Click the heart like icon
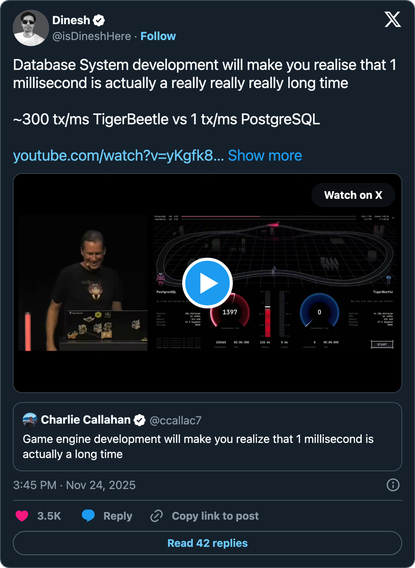Image resolution: width=415 pixels, height=568 pixels. pos(22,516)
